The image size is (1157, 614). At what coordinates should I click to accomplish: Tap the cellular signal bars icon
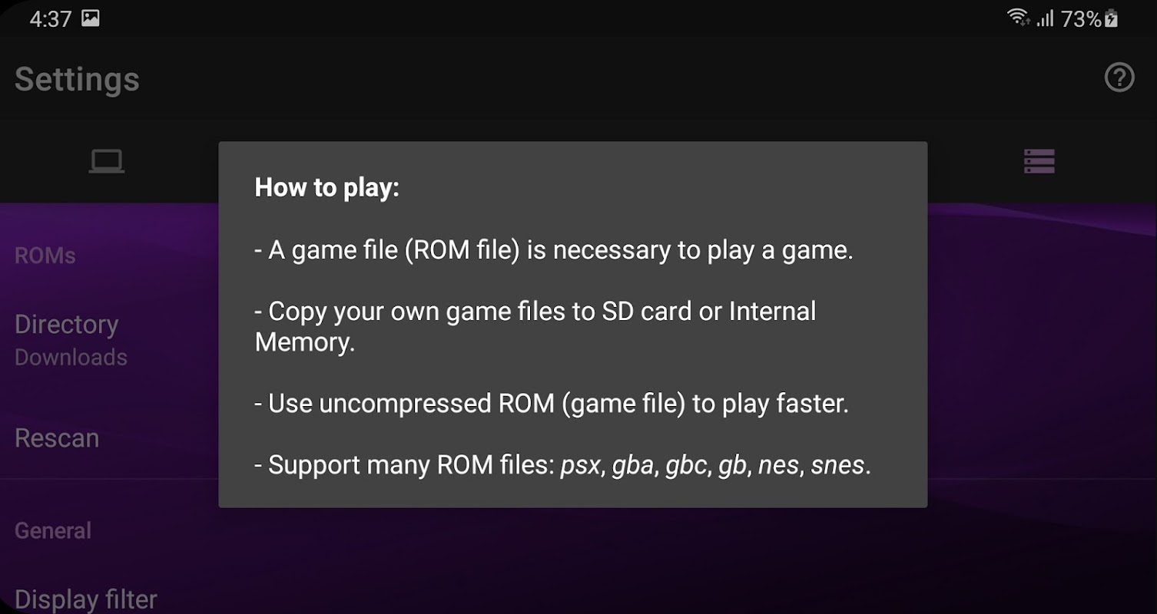pyautogui.click(x=1045, y=18)
